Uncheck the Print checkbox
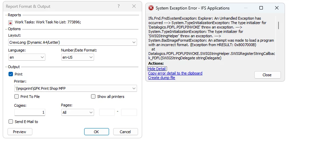This screenshot has height=143, width=316. point(11,74)
